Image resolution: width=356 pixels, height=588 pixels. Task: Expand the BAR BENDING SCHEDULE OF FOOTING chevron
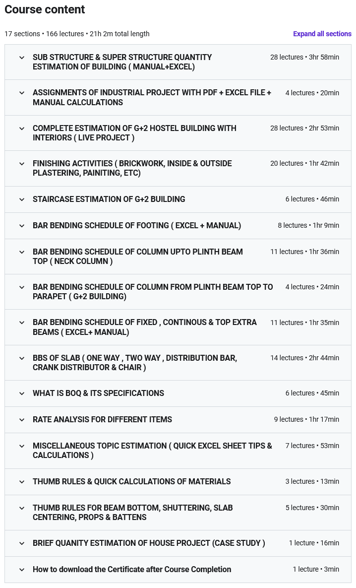coord(22,226)
